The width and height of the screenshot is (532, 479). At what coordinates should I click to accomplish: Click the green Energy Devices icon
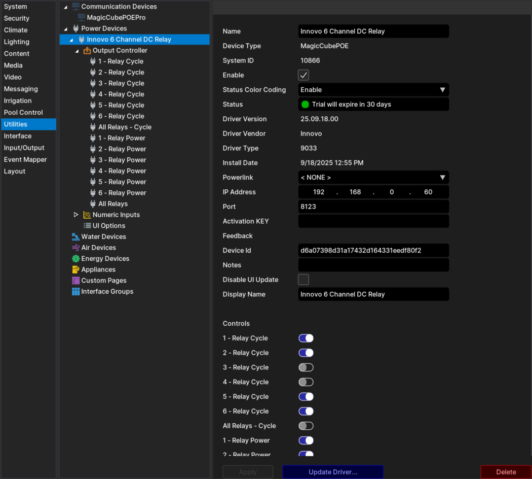click(x=75, y=259)
